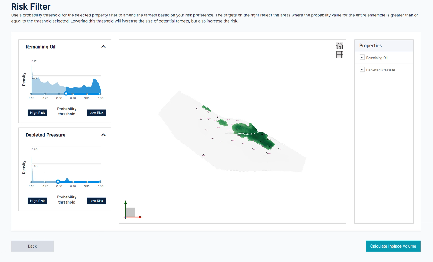Toggle the grid icon in viewer
Viewport: 433px width, 262px height.
(340, 55)
